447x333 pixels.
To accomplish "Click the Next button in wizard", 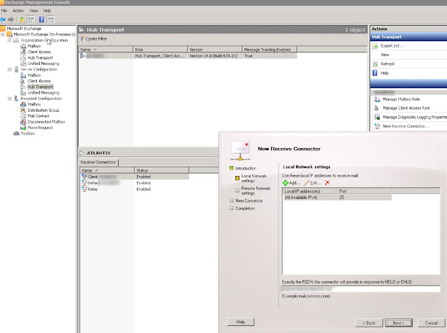I will point(399,323).
